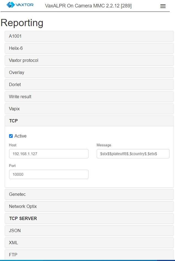Click the Vaxtor logo
Image resolution: width=175 pixels, height=261 pixels.
(x=19, y=5)
